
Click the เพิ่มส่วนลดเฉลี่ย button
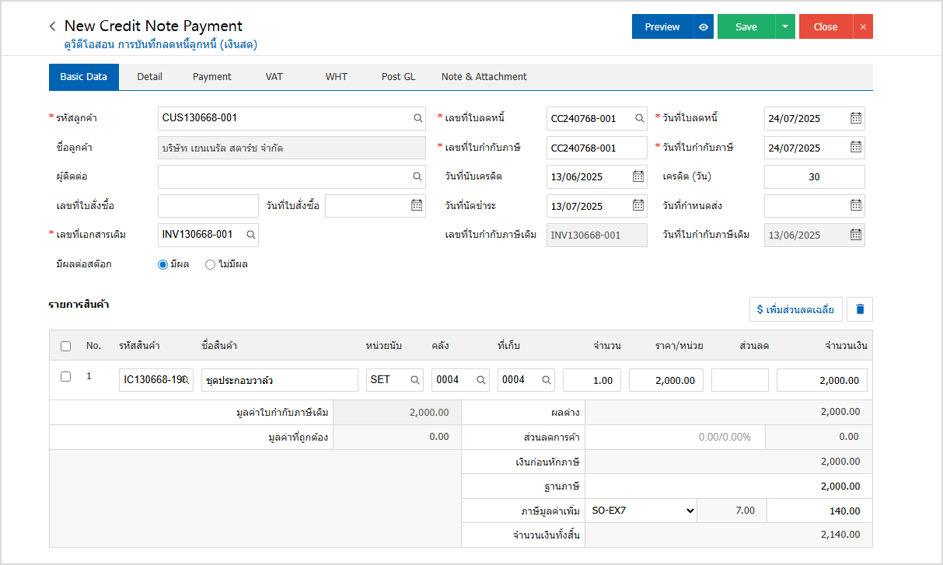click(795, 309)
